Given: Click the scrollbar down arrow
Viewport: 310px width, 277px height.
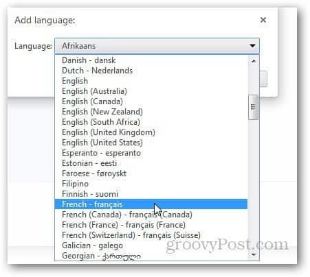Looking at the screenshot, I should 254,254.
